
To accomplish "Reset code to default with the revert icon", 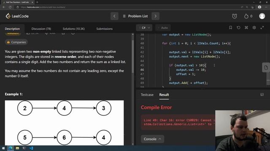I will [238, 28].
